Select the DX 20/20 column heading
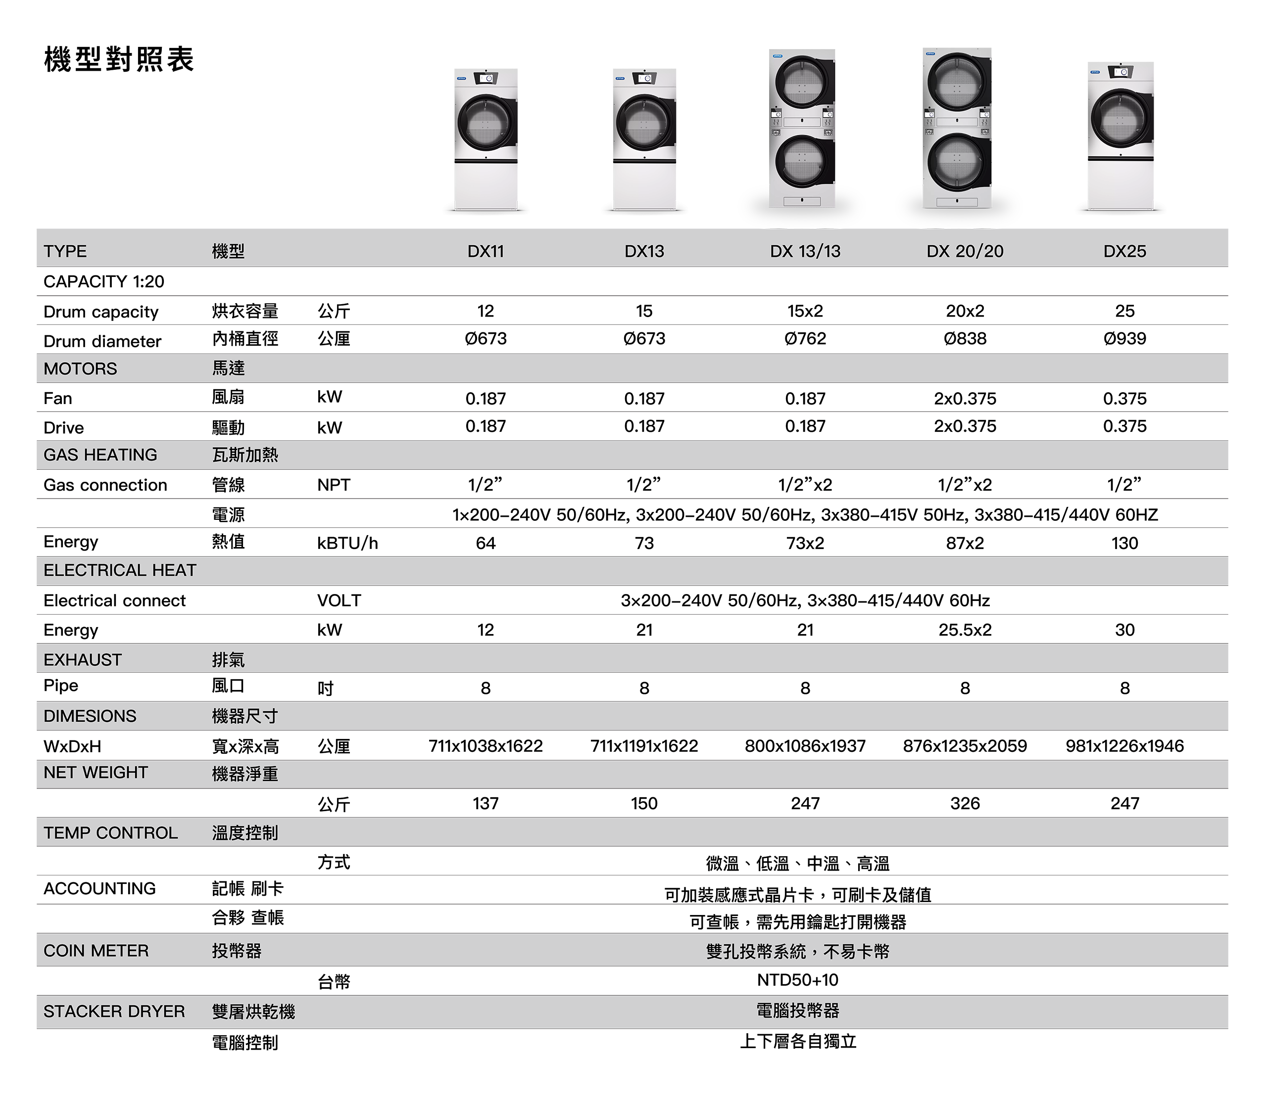Viewport: 1267px width, 1097px height. 965,251
